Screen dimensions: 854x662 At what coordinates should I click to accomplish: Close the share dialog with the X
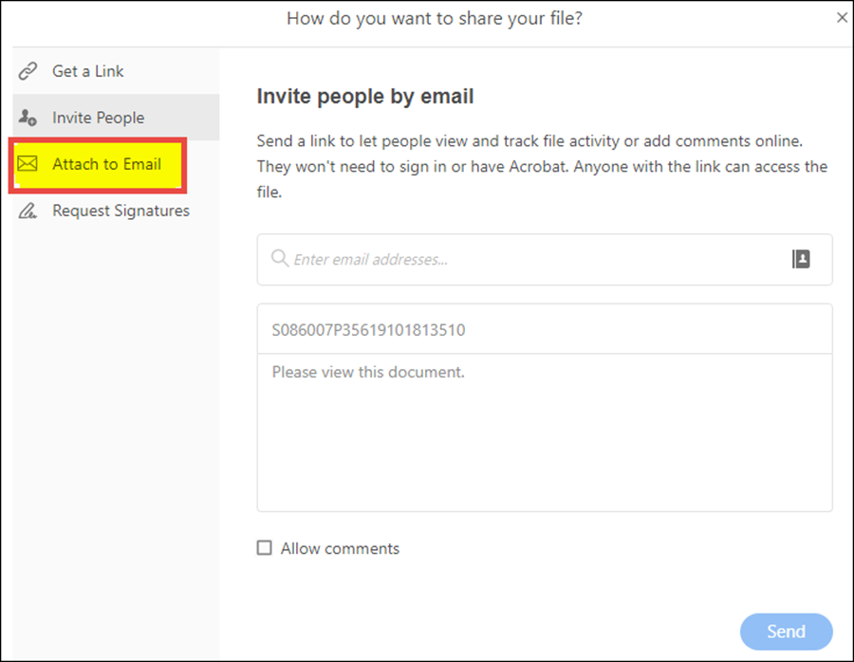pos(842,18)
